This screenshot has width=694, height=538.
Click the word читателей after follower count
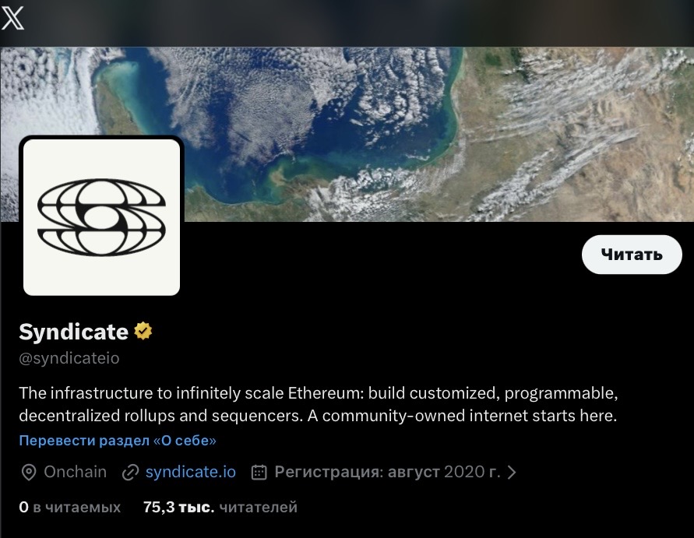pos(259,508)
